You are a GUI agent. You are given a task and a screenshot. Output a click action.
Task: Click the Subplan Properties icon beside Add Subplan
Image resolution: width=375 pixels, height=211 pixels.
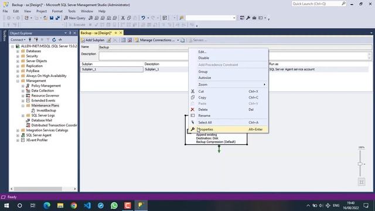tap(109, 40)
